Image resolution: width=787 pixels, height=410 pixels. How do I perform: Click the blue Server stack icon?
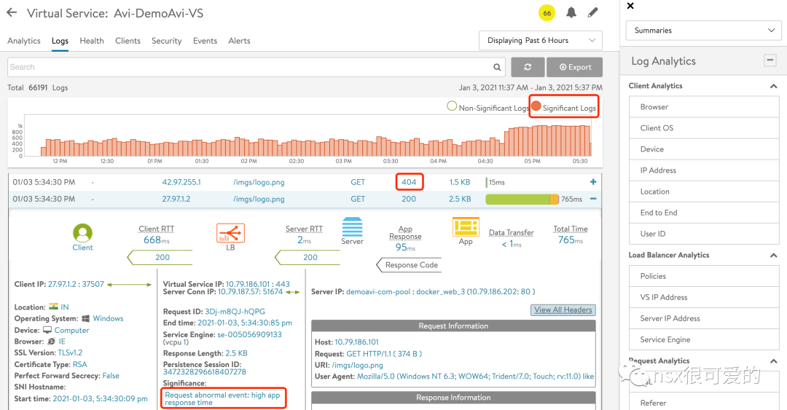(353, 226)
